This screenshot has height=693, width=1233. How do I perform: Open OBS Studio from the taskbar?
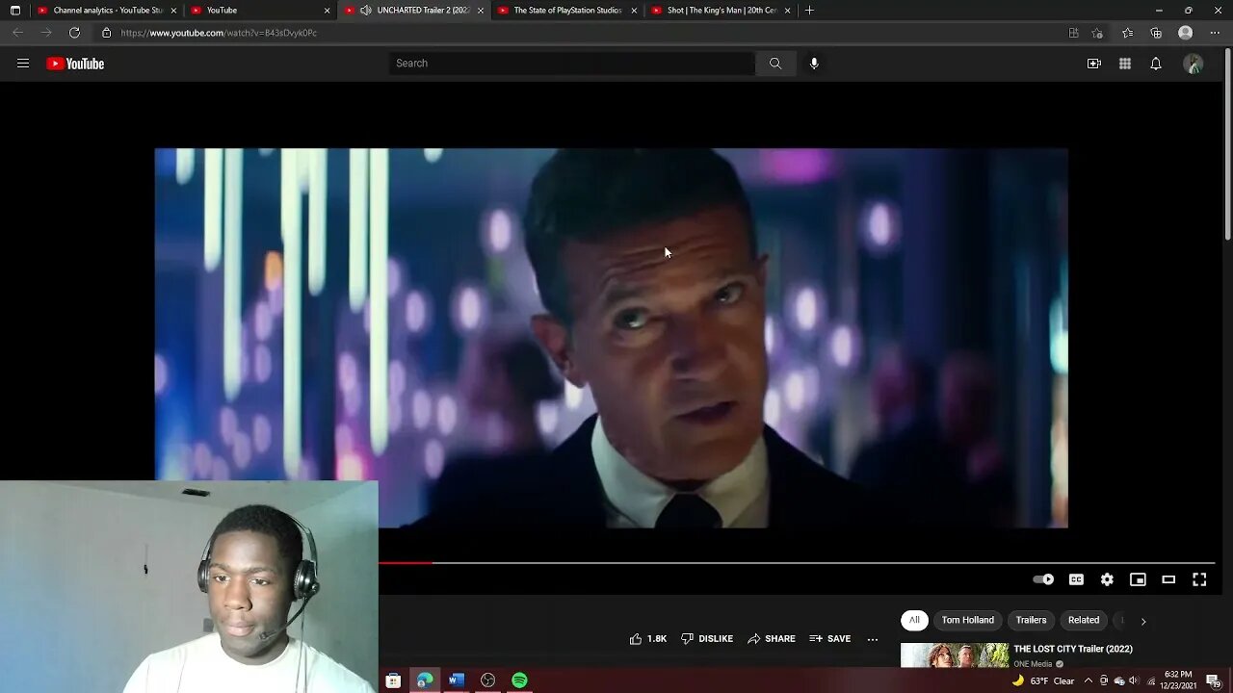(488, 680)
